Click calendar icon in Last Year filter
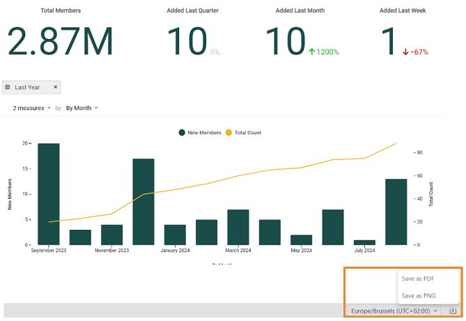 pyautogui.click(x=8, y=88)
